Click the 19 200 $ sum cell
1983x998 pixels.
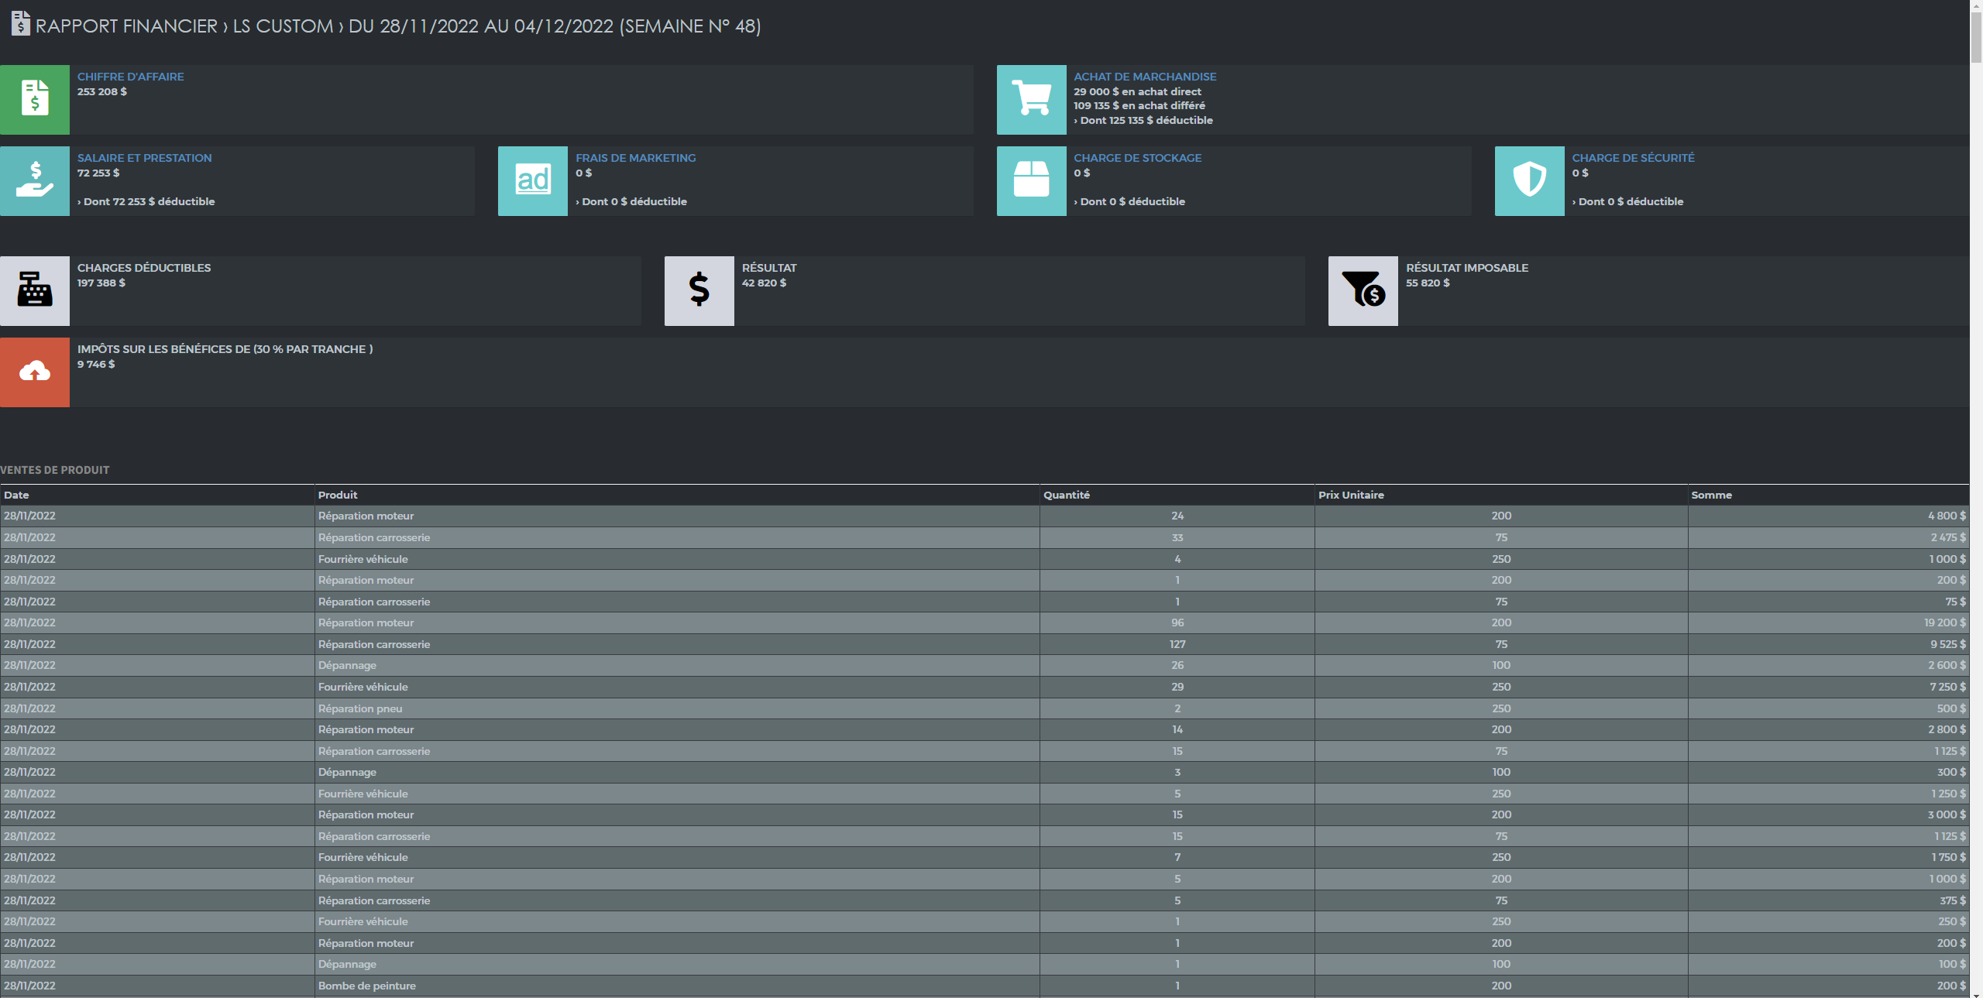1829,622
